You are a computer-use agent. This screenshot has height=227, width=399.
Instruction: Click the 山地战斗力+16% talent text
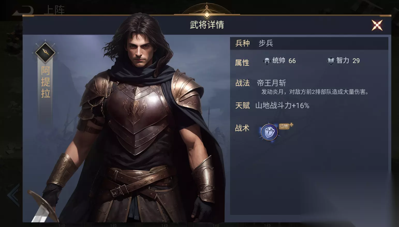coord(282,106)
